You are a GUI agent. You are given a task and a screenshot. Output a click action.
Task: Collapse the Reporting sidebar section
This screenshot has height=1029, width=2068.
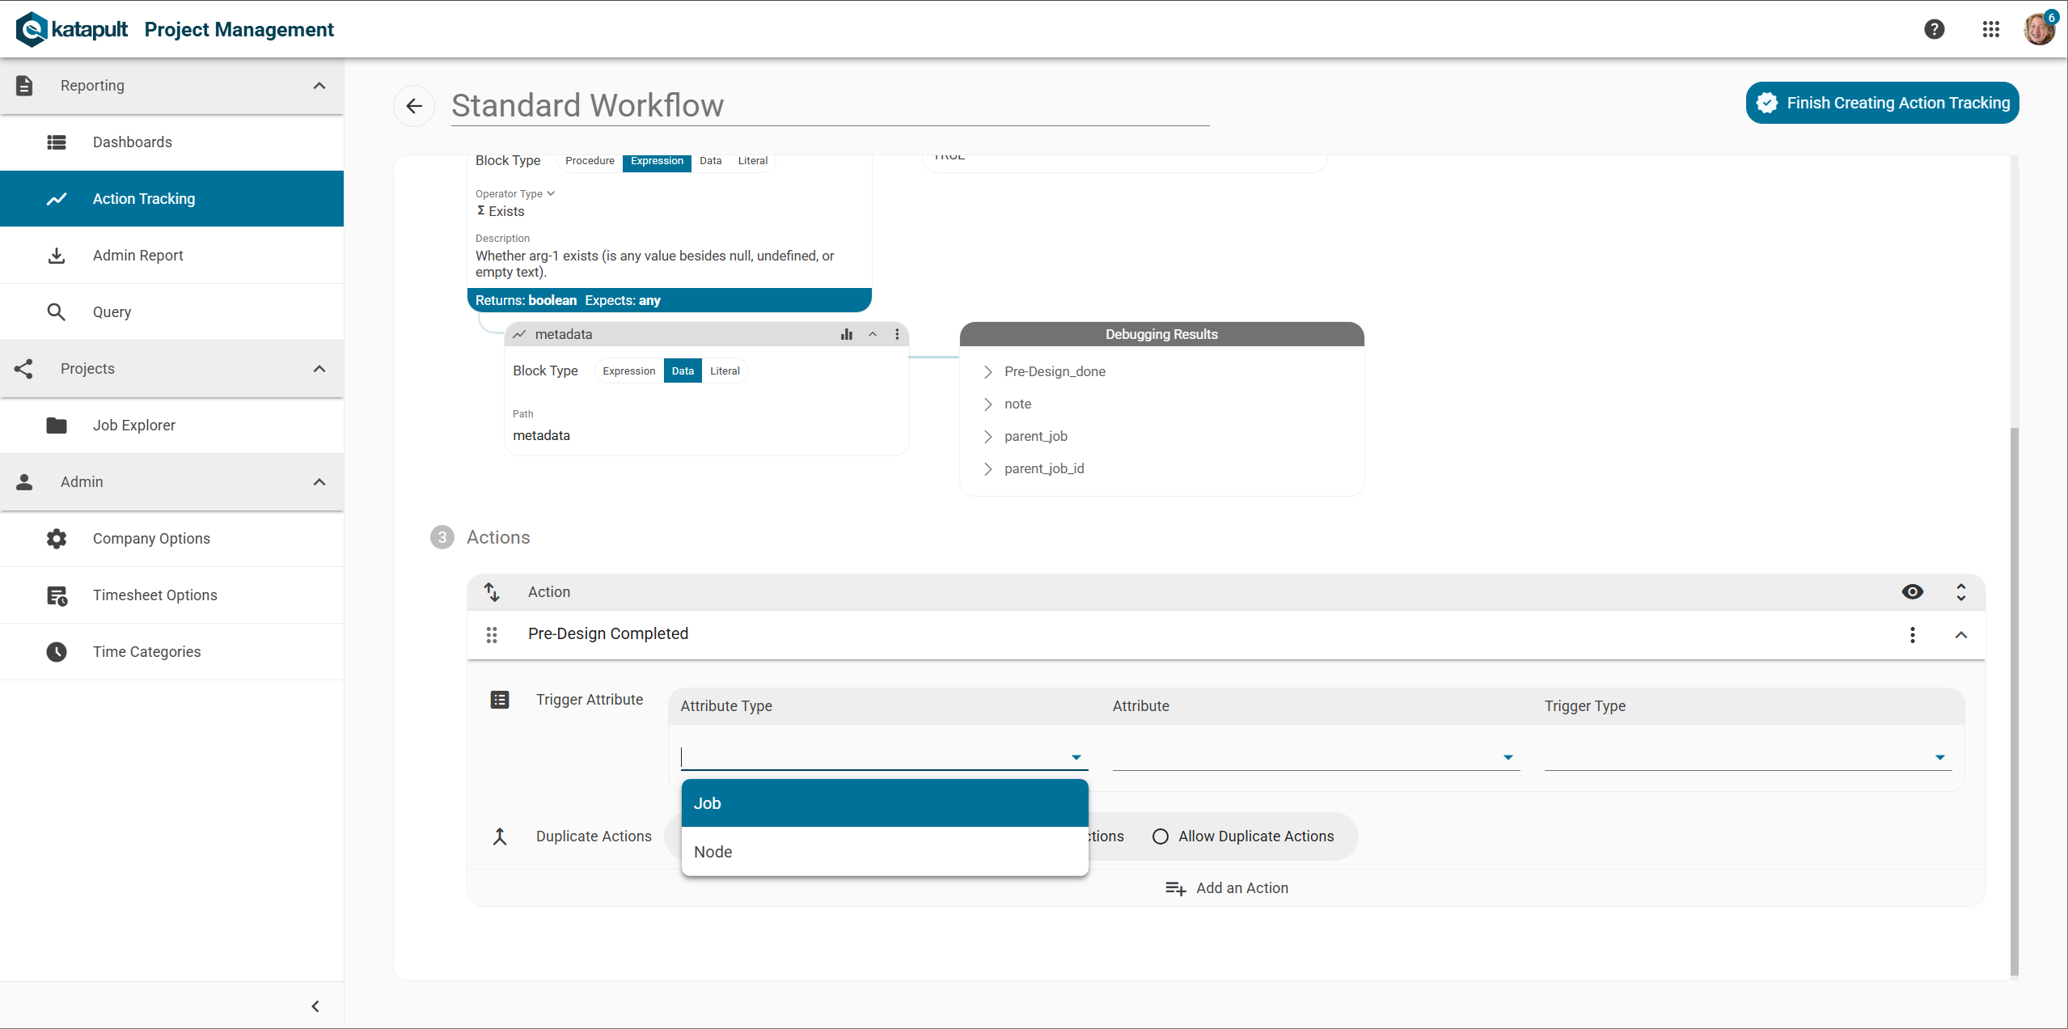click(x=319, y=86)
